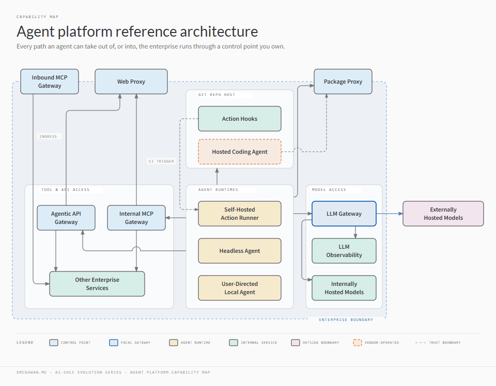Click the Control Point legend swatch
The height and width of the screenshot is (386, 496).
point(54,343)
